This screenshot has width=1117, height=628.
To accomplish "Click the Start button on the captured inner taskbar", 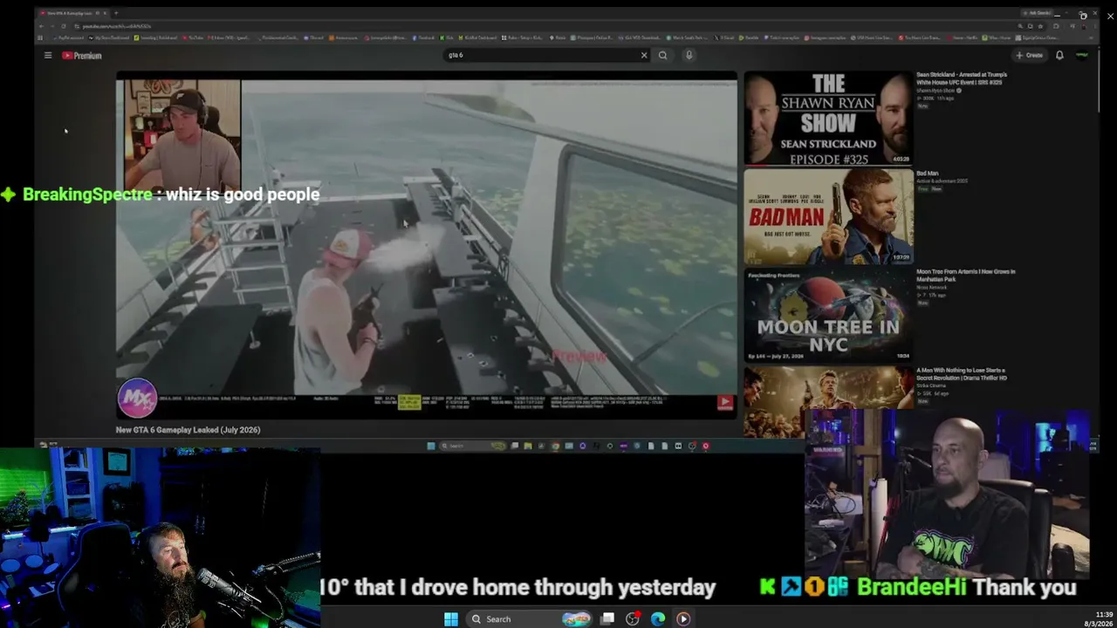I will click(431, 446).
